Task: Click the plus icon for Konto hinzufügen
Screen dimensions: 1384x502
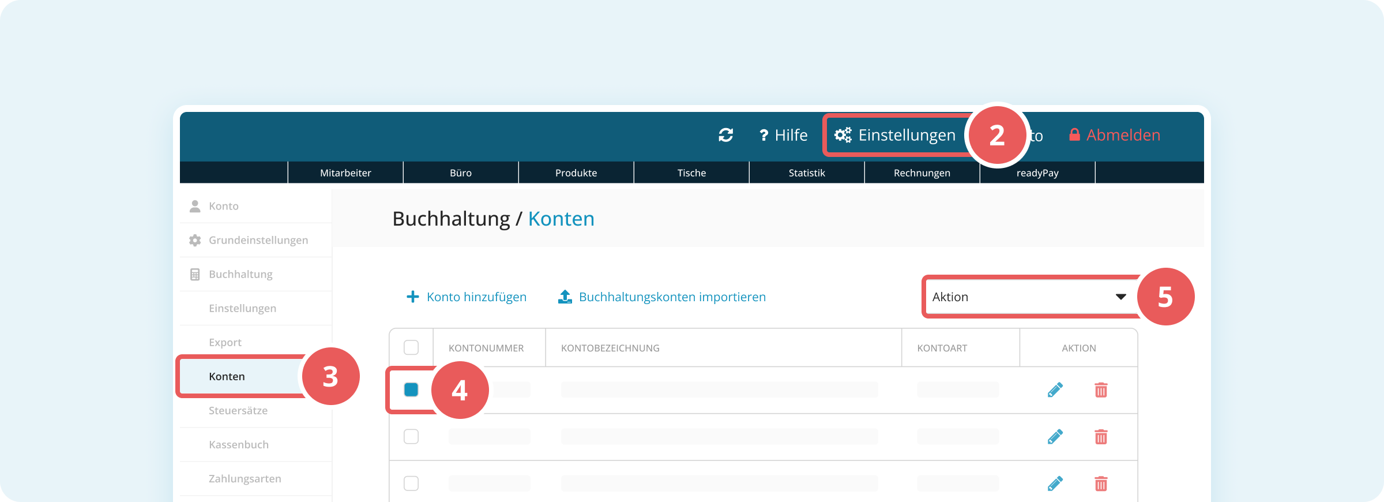Action: (x=413, y=297)
